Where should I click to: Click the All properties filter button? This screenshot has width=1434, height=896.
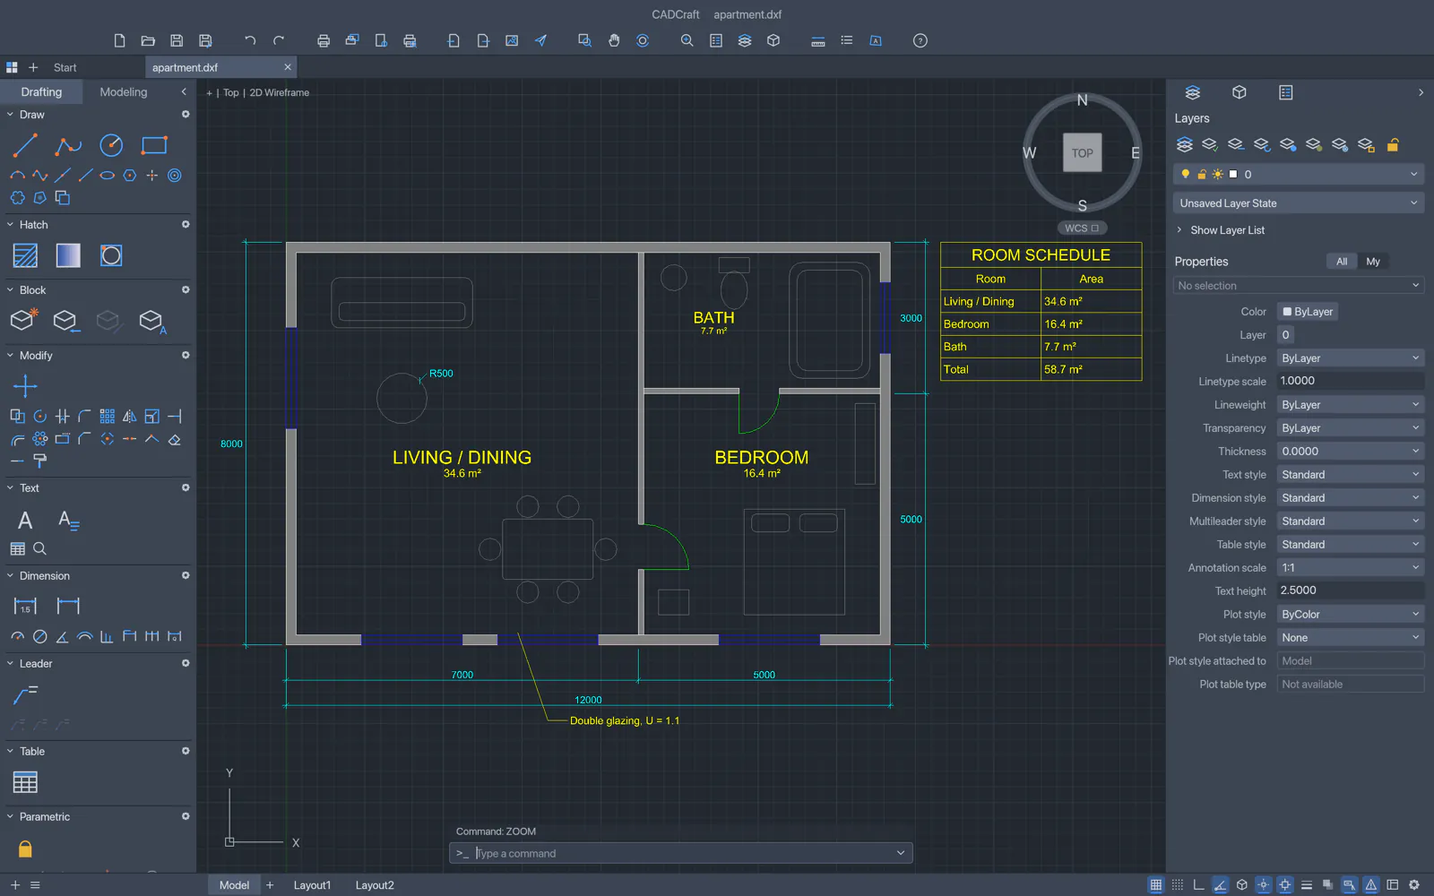coord(1342,262)
